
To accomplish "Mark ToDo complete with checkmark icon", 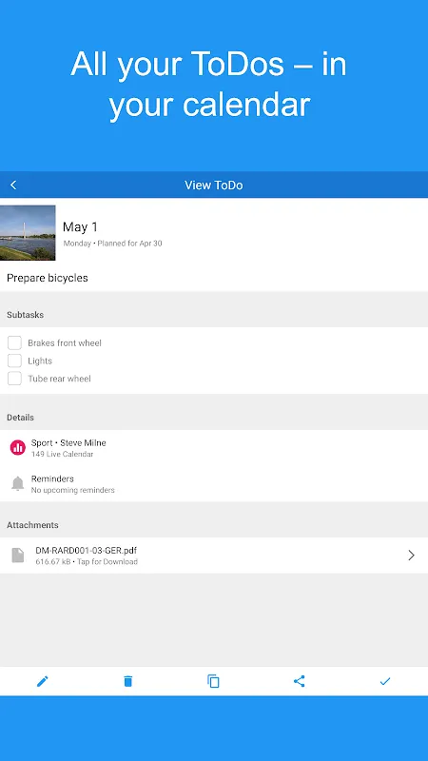I will pos(385,681).
